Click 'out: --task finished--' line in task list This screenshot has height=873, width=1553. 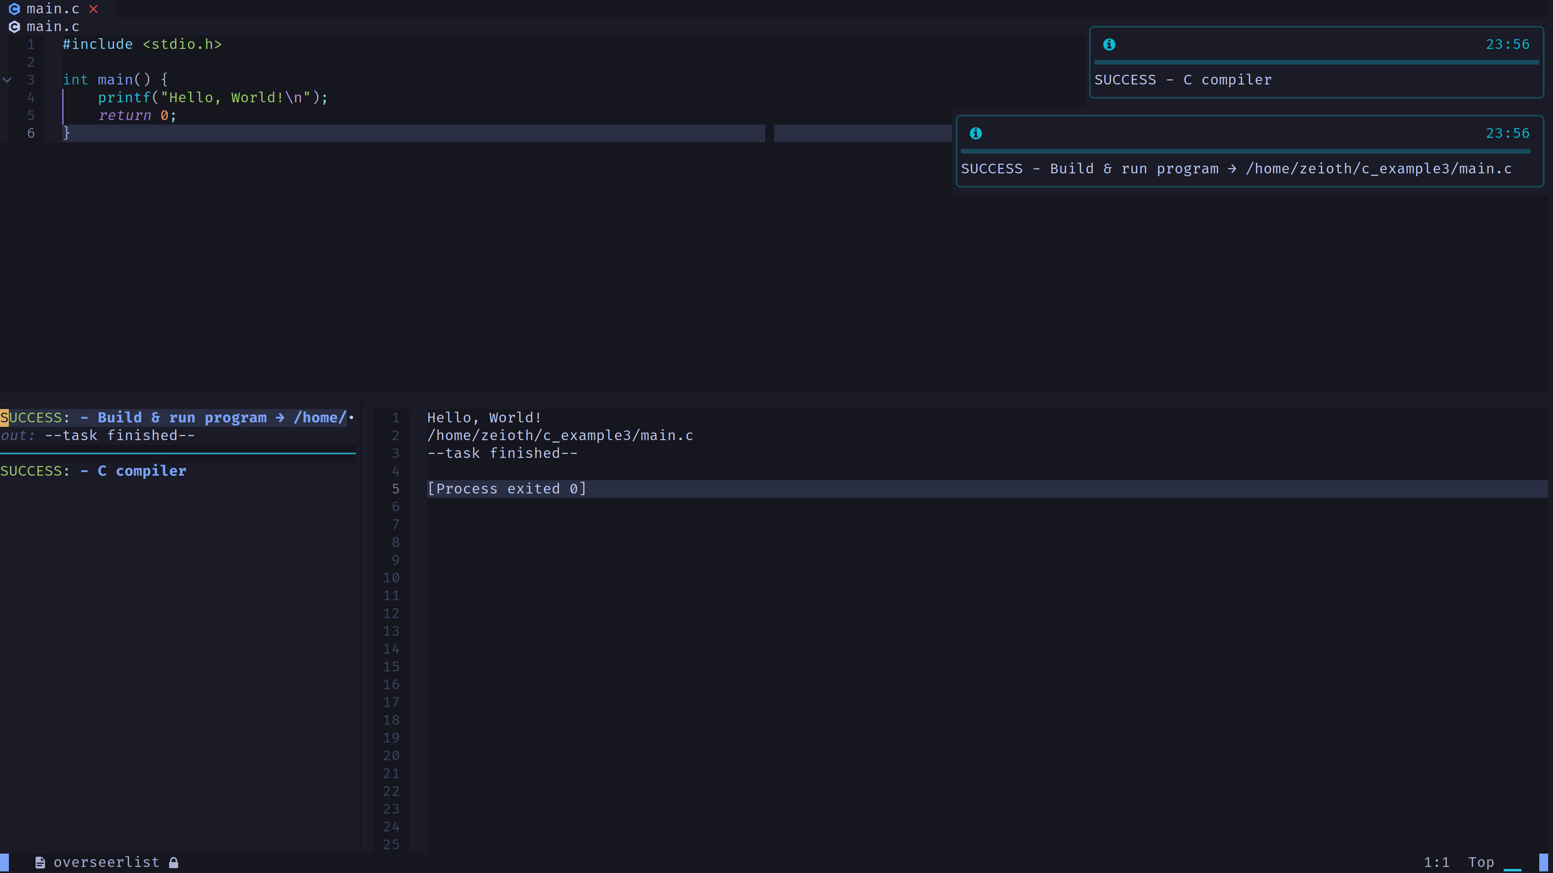(x=97, y=435)
